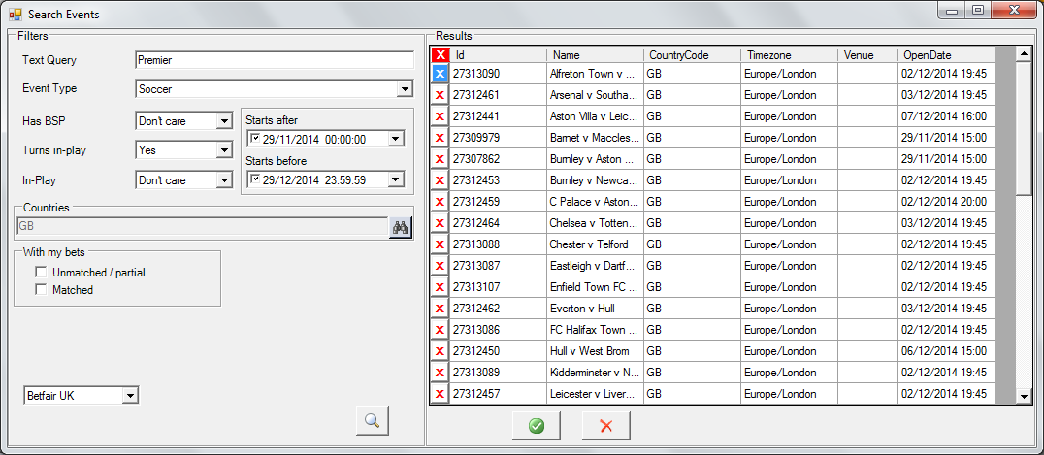Remove the Chester v Telford row

coord(440,244)
